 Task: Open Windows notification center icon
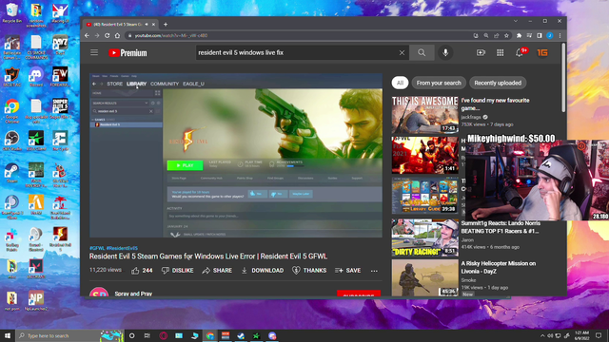(599, 335)
